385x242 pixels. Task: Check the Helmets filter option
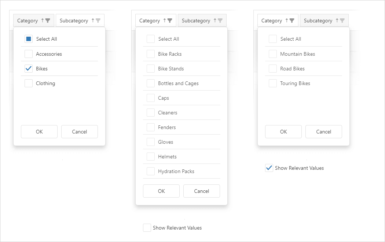click(x=151, y=156)
